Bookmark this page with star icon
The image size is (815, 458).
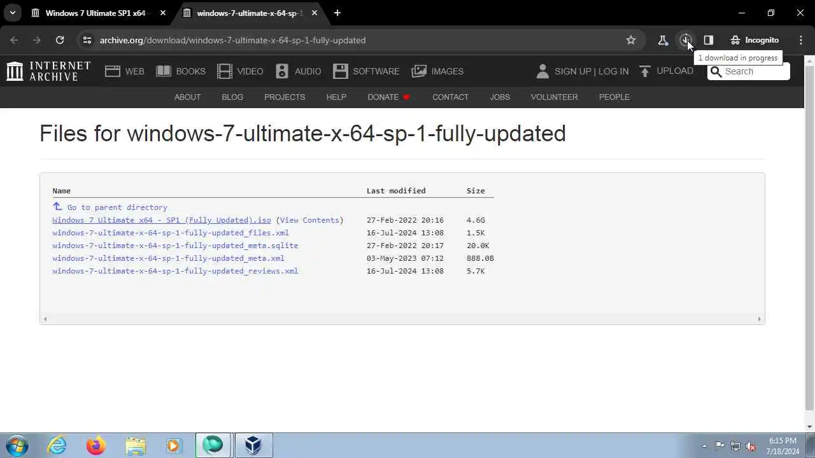[x=631, y=40]
